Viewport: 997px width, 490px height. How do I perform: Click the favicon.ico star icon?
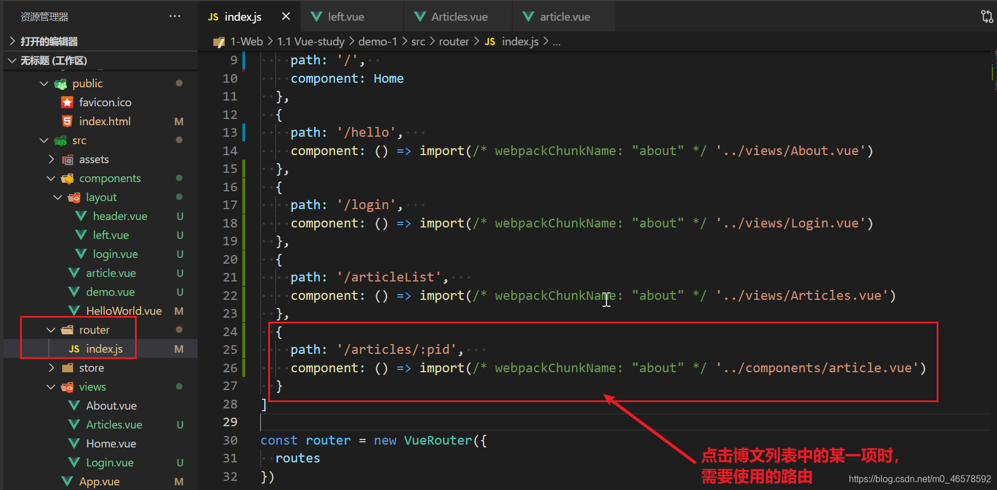point(67,103)
